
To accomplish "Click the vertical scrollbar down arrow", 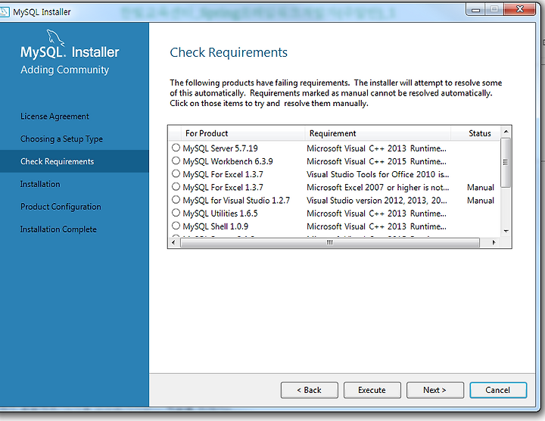I will point(506,231).
